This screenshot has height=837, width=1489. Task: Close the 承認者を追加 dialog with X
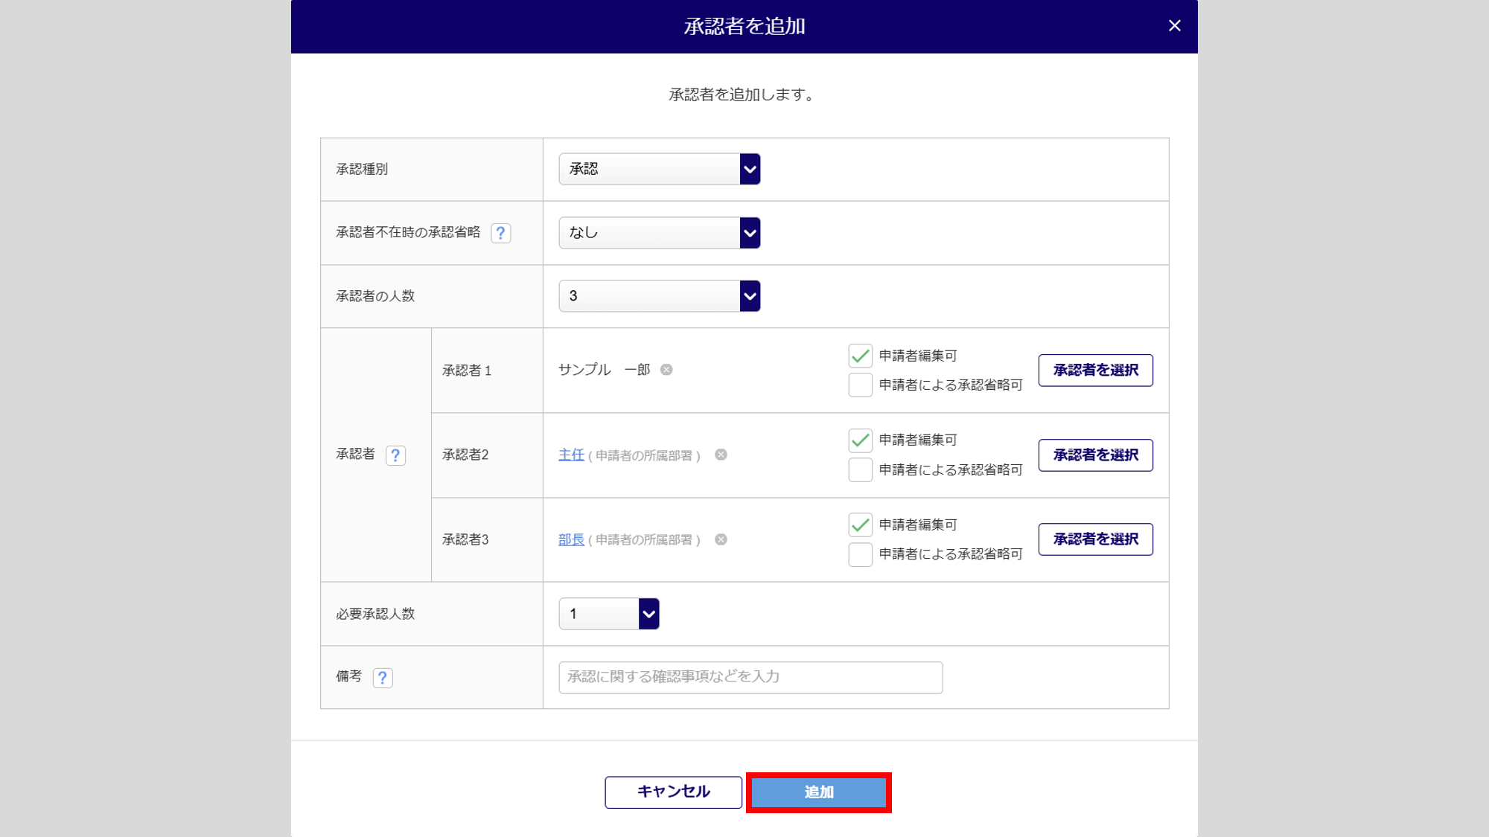coord(1174,26)
